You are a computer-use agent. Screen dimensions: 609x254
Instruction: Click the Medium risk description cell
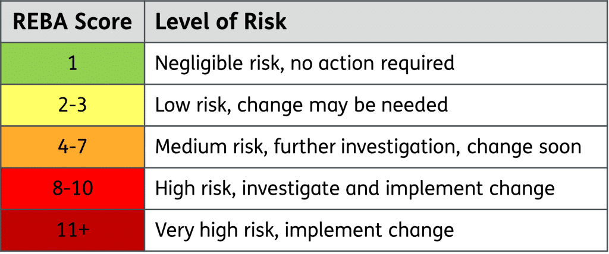pyautogui.click(x=376, y=146)
